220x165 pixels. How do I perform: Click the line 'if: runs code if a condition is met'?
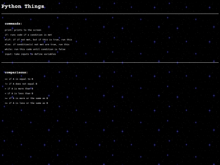[28, 35]
